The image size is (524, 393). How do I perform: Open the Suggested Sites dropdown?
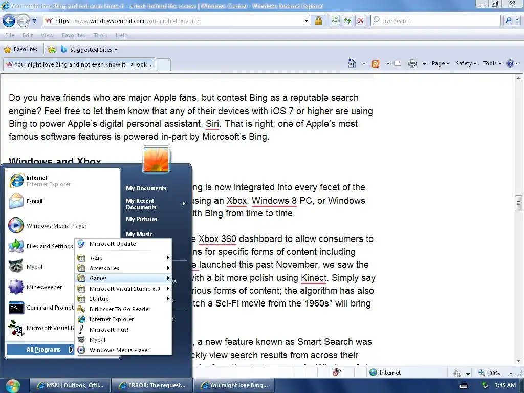90,50
